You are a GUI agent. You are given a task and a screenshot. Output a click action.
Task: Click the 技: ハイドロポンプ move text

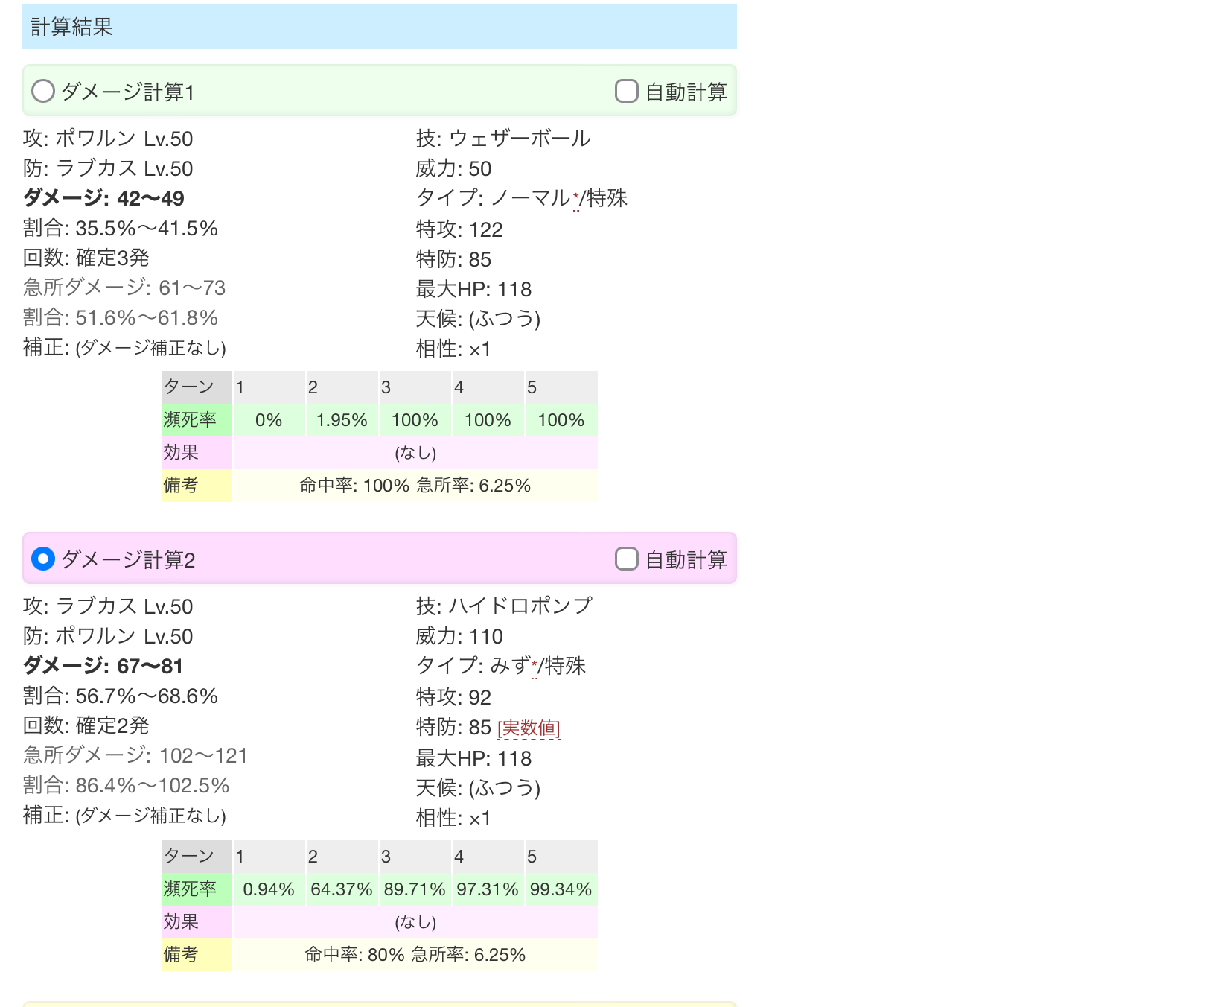point(504,606)
